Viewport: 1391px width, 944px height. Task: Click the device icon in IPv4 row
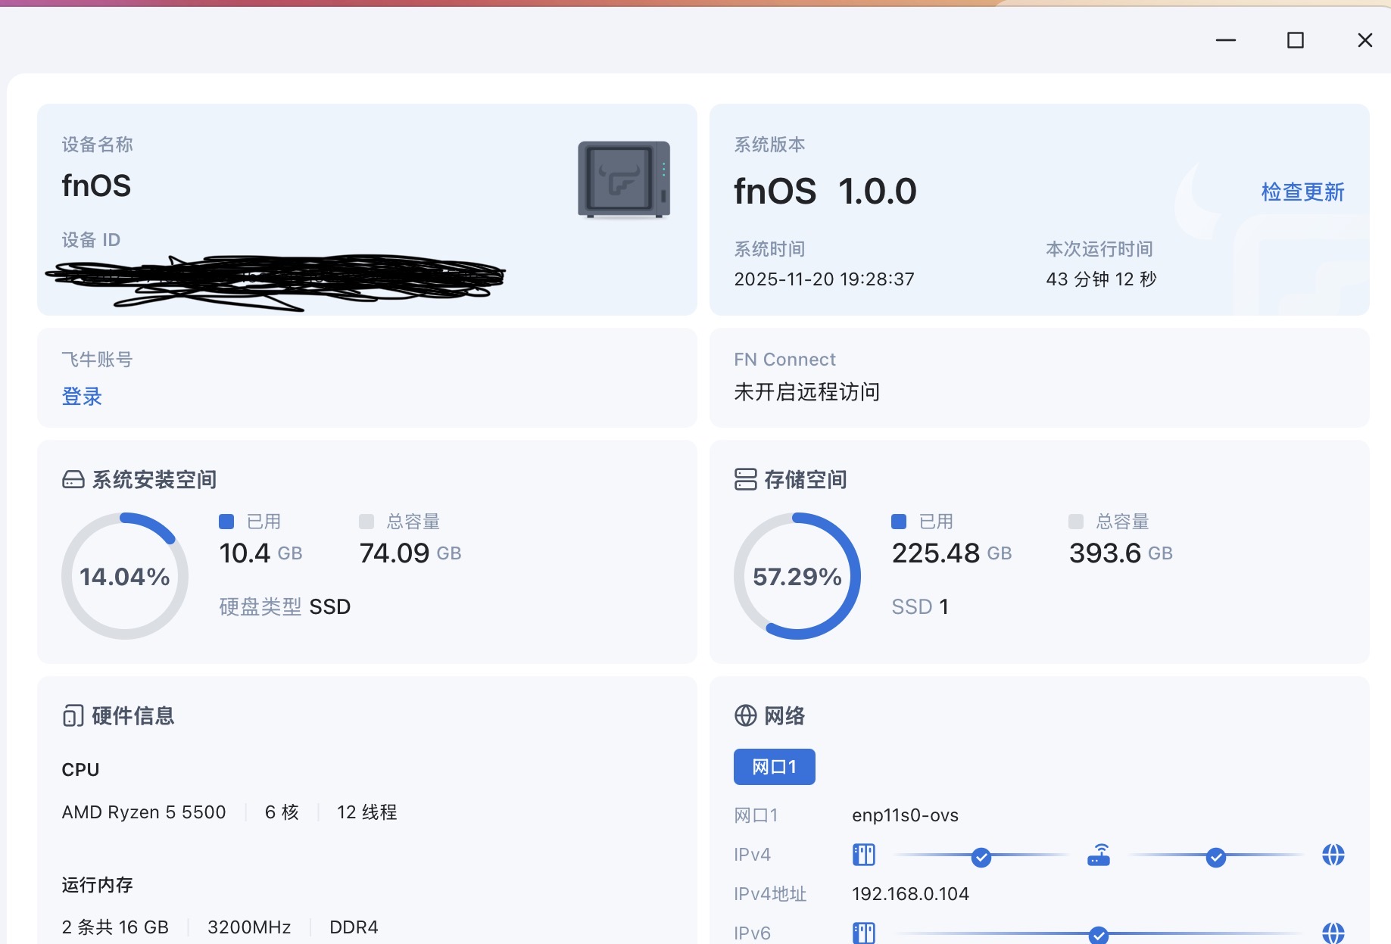pos(864,855)
